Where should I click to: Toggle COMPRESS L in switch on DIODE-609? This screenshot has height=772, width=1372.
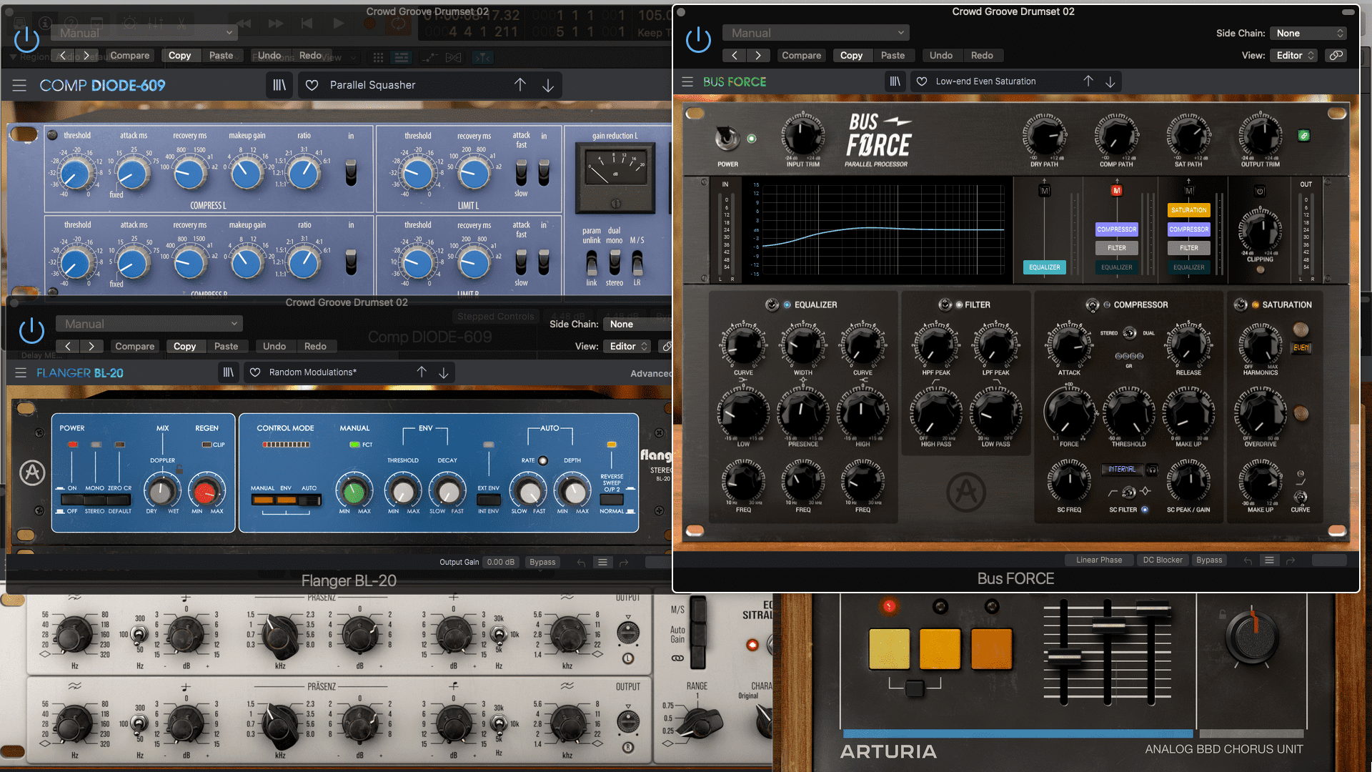pos(351,172)
